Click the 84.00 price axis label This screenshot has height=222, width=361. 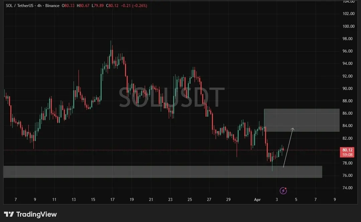(x=348, y=125)
